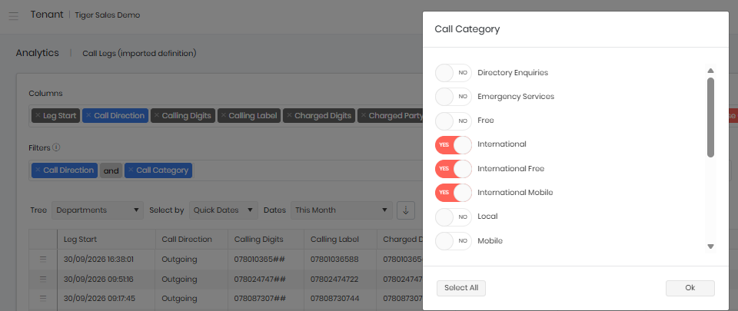Open the Dates This Month dropdown
Image resolution: width=738 pixels, height=311 pixels.
(x=341, y=210)
